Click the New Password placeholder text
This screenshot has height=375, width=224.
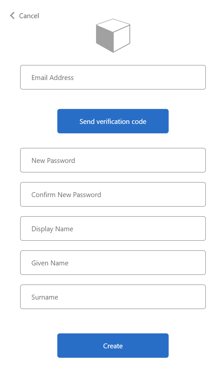[53, 160]
